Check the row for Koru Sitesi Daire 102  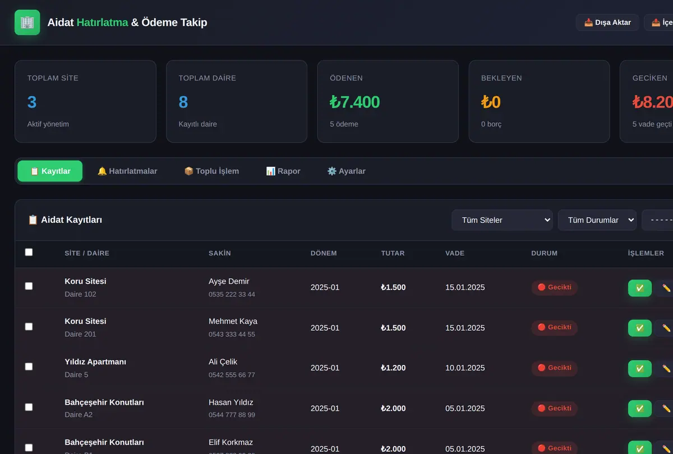[x=29, y=286]
